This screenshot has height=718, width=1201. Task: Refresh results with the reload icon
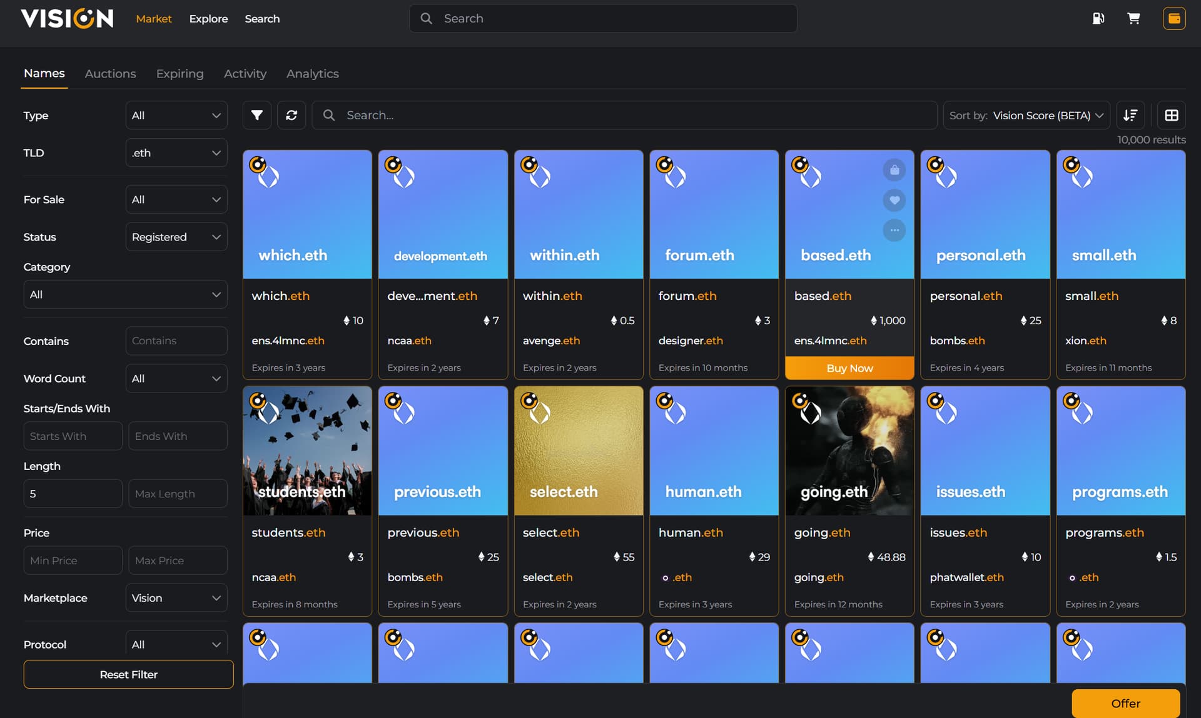click(291, 115)
